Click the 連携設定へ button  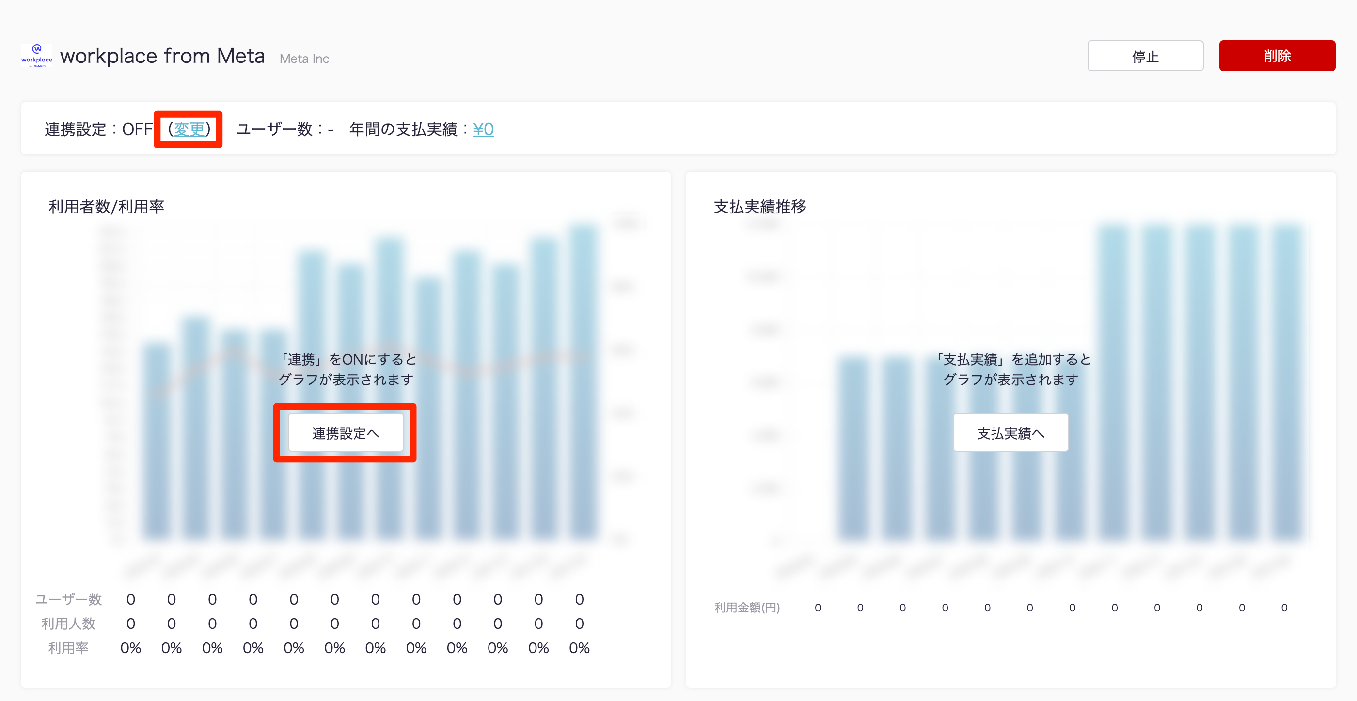pos(346,433)
